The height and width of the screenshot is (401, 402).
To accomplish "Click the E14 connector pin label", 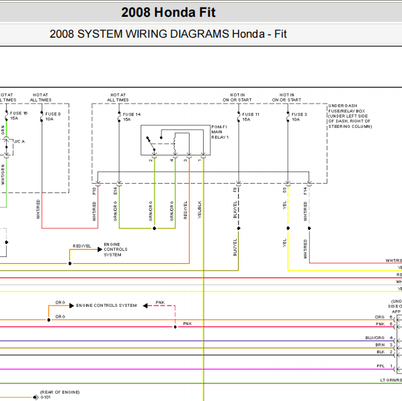I will pos(115,191).
